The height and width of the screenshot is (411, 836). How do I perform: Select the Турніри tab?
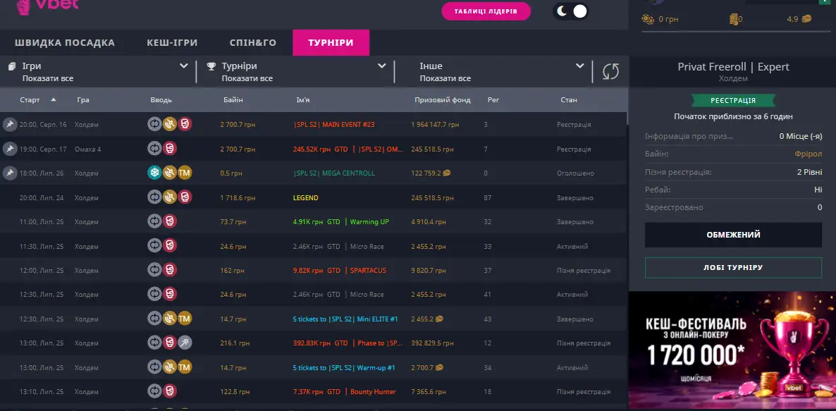(331, 42)
